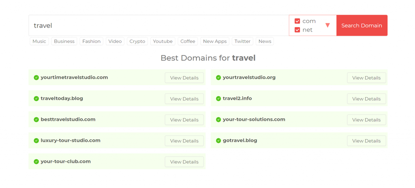Select the Music keyword tag

(x=39, y=41)
